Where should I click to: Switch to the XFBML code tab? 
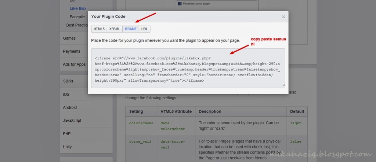coord(115,29)
